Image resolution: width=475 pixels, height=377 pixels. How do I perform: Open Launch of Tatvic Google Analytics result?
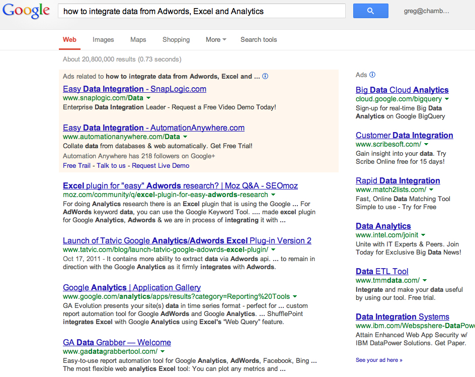187,241
